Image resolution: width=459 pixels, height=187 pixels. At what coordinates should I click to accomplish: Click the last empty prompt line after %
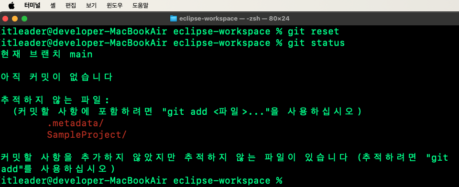(141, 181)
